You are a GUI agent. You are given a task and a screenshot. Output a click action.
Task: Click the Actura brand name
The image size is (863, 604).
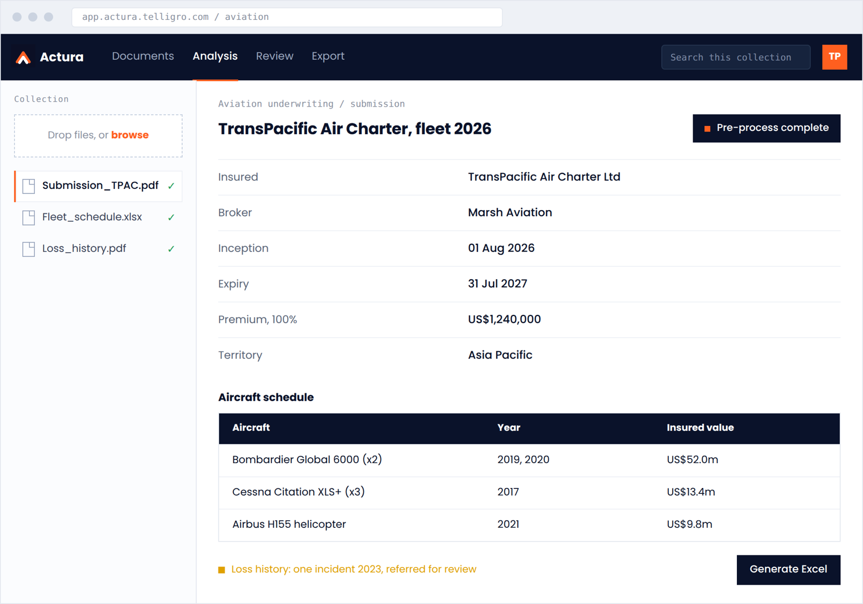pyautogui.click(x=61, y=57)
